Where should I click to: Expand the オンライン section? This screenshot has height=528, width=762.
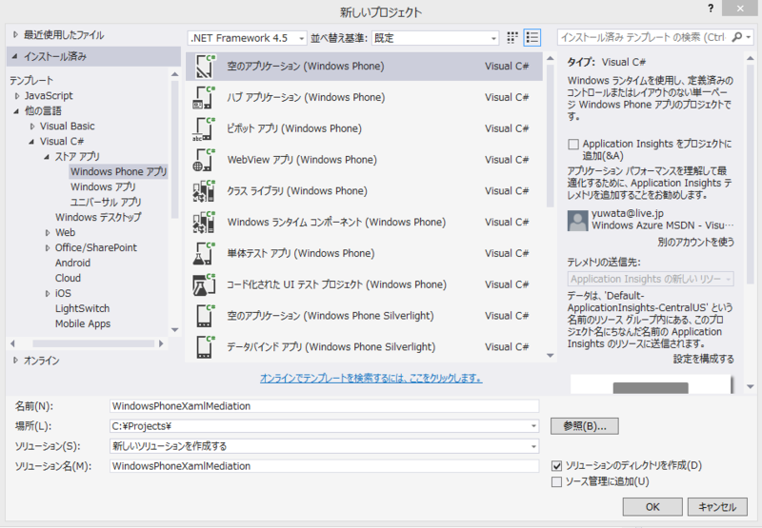coord(15,361)
